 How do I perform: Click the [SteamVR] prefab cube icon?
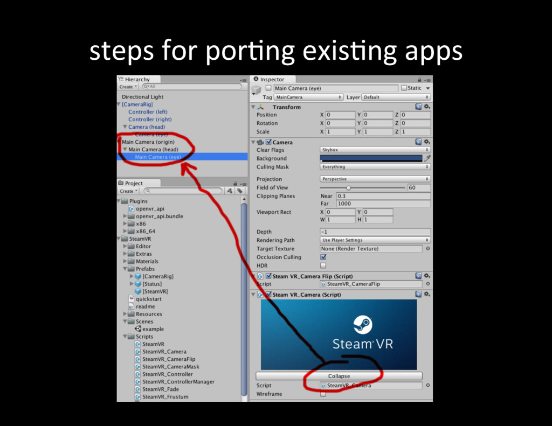tap(138, 291)
